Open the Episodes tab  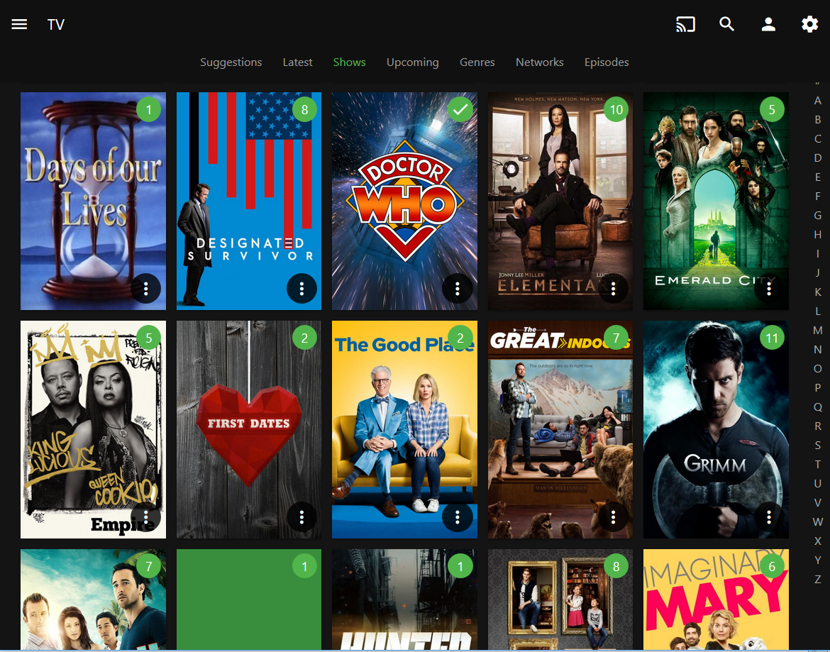point(607,62)
